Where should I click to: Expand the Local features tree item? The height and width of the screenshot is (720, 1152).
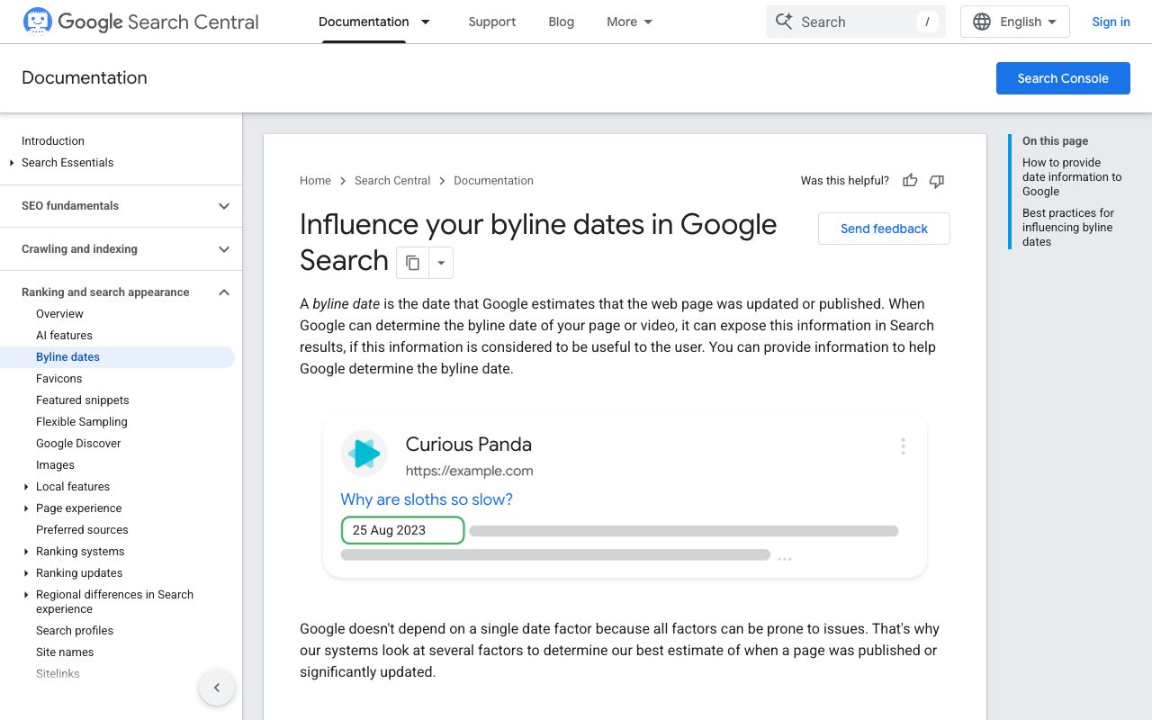[x=26, y=487]
